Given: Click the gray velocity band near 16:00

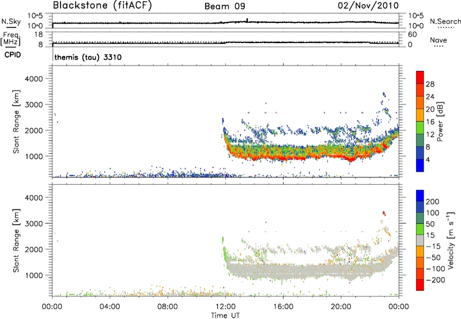Looking at the screenshot, I should (x=284, y=271).
